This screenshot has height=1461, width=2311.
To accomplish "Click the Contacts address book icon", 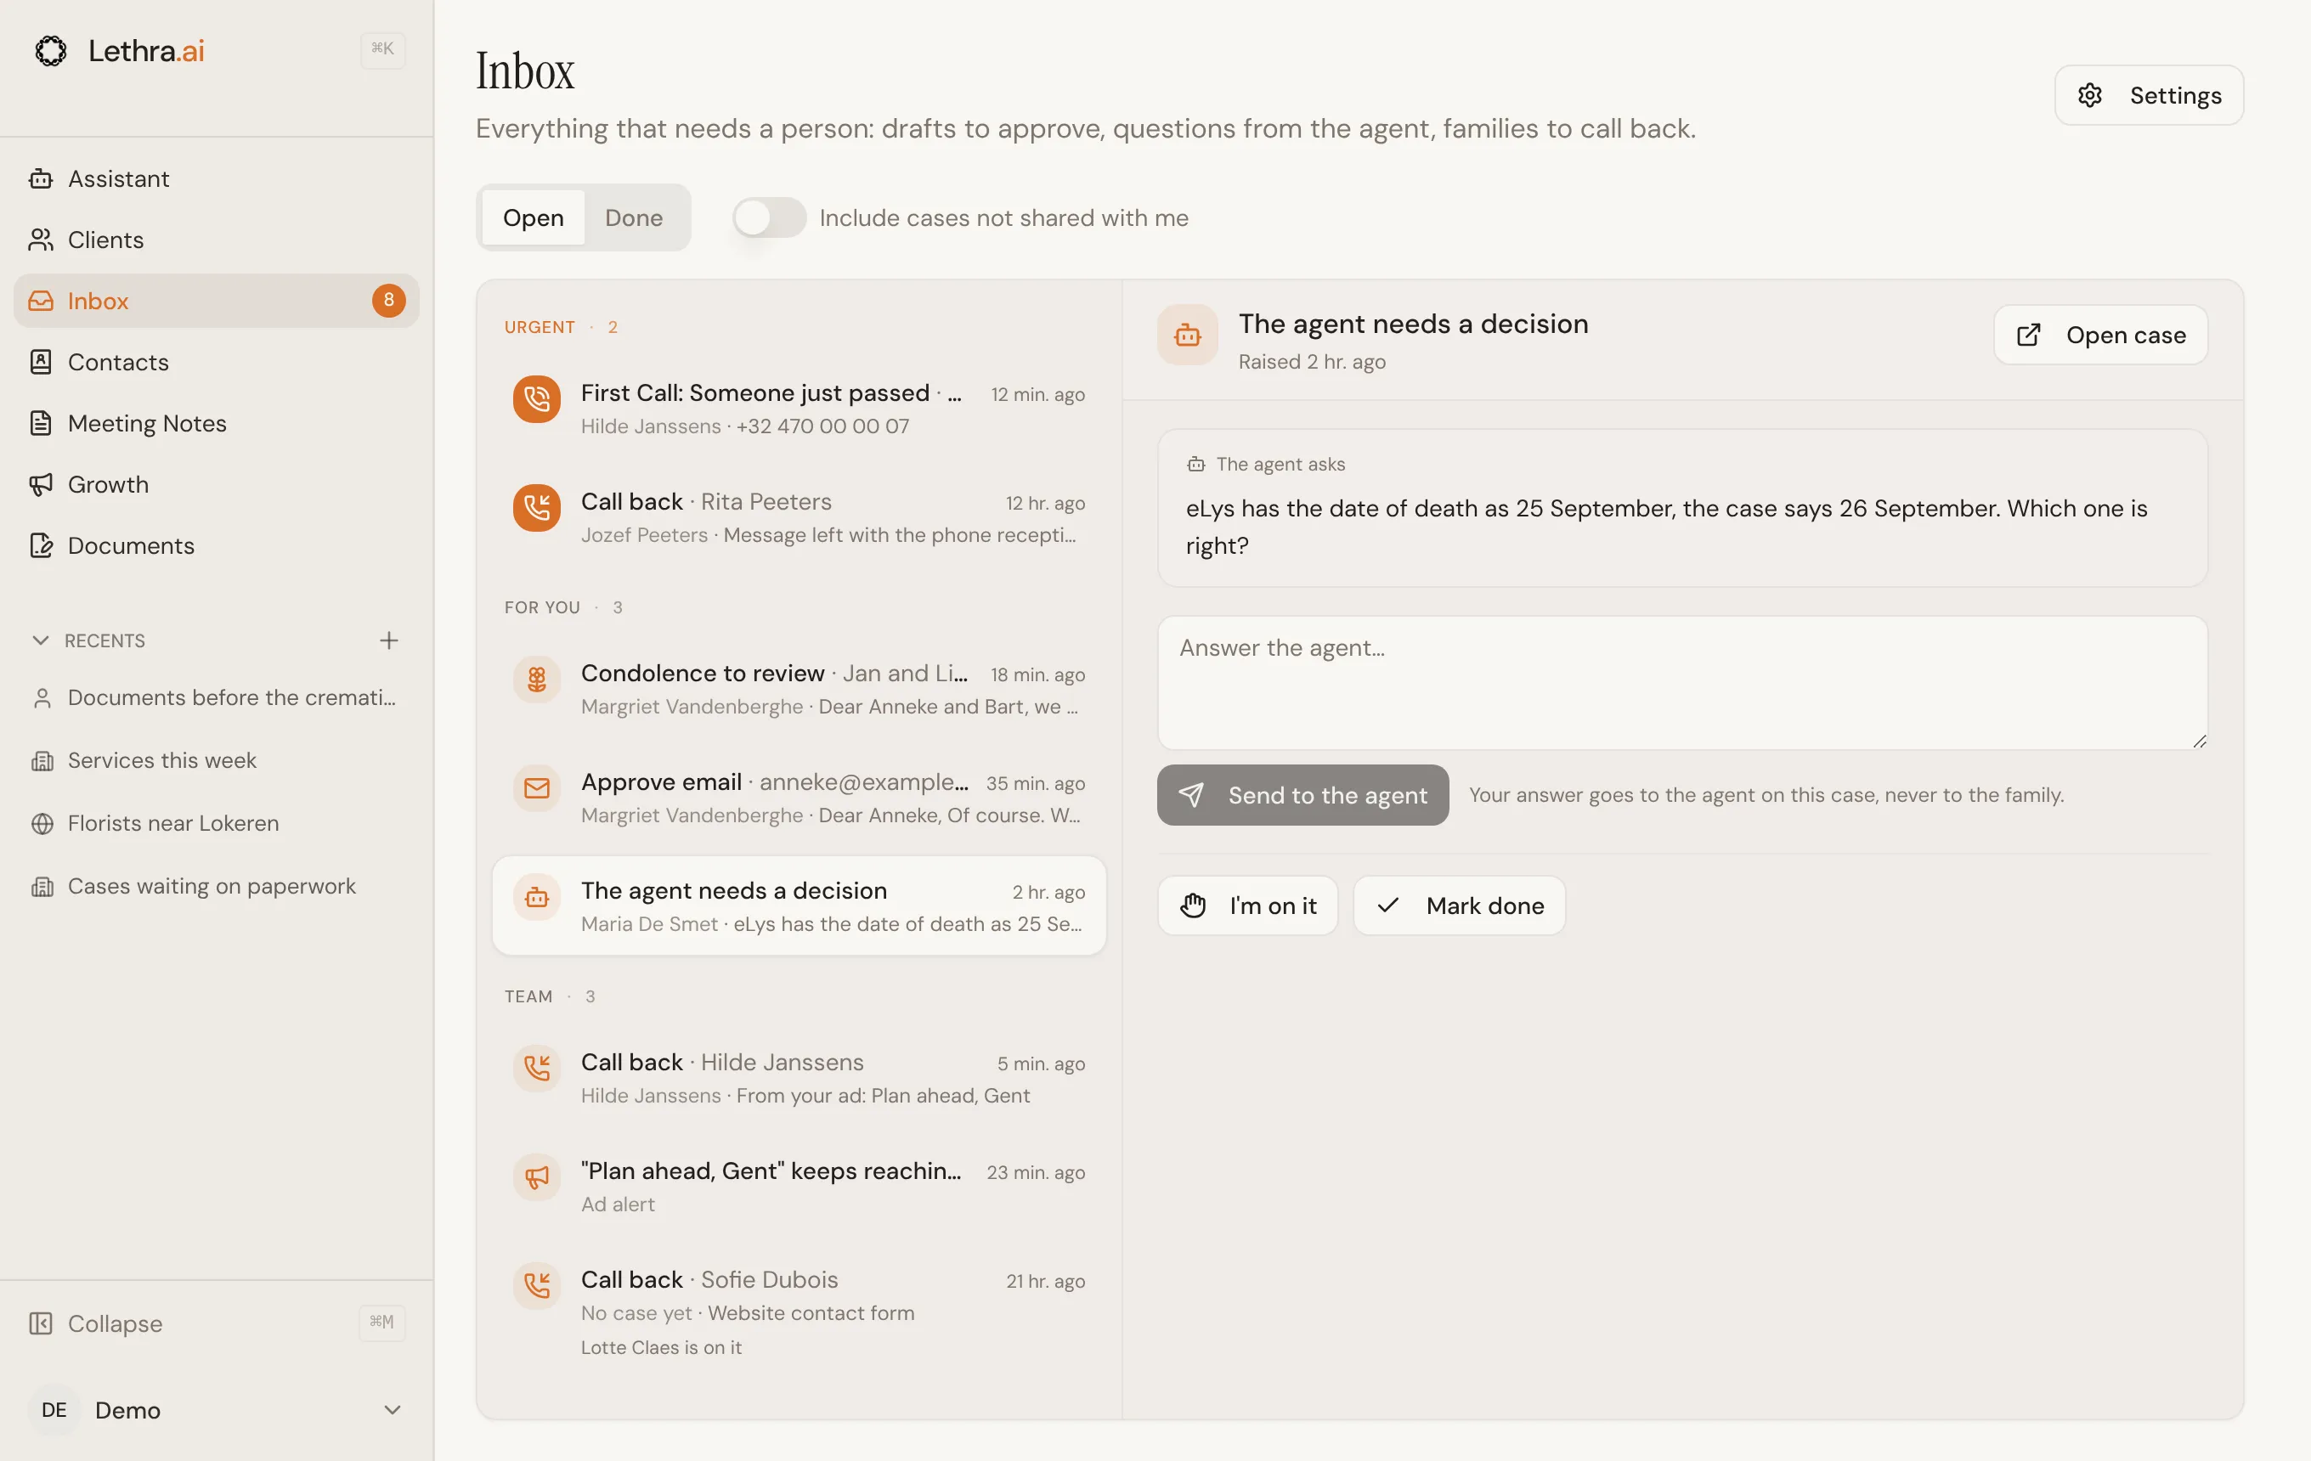I will pyautogui.click(x=40, y=362).
